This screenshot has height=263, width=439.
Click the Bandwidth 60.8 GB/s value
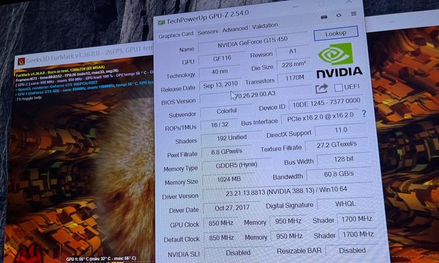click(x=339, y=174)
